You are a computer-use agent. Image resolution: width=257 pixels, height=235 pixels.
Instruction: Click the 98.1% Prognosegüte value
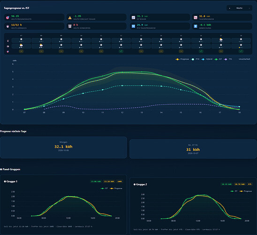(x=15, y=16)
